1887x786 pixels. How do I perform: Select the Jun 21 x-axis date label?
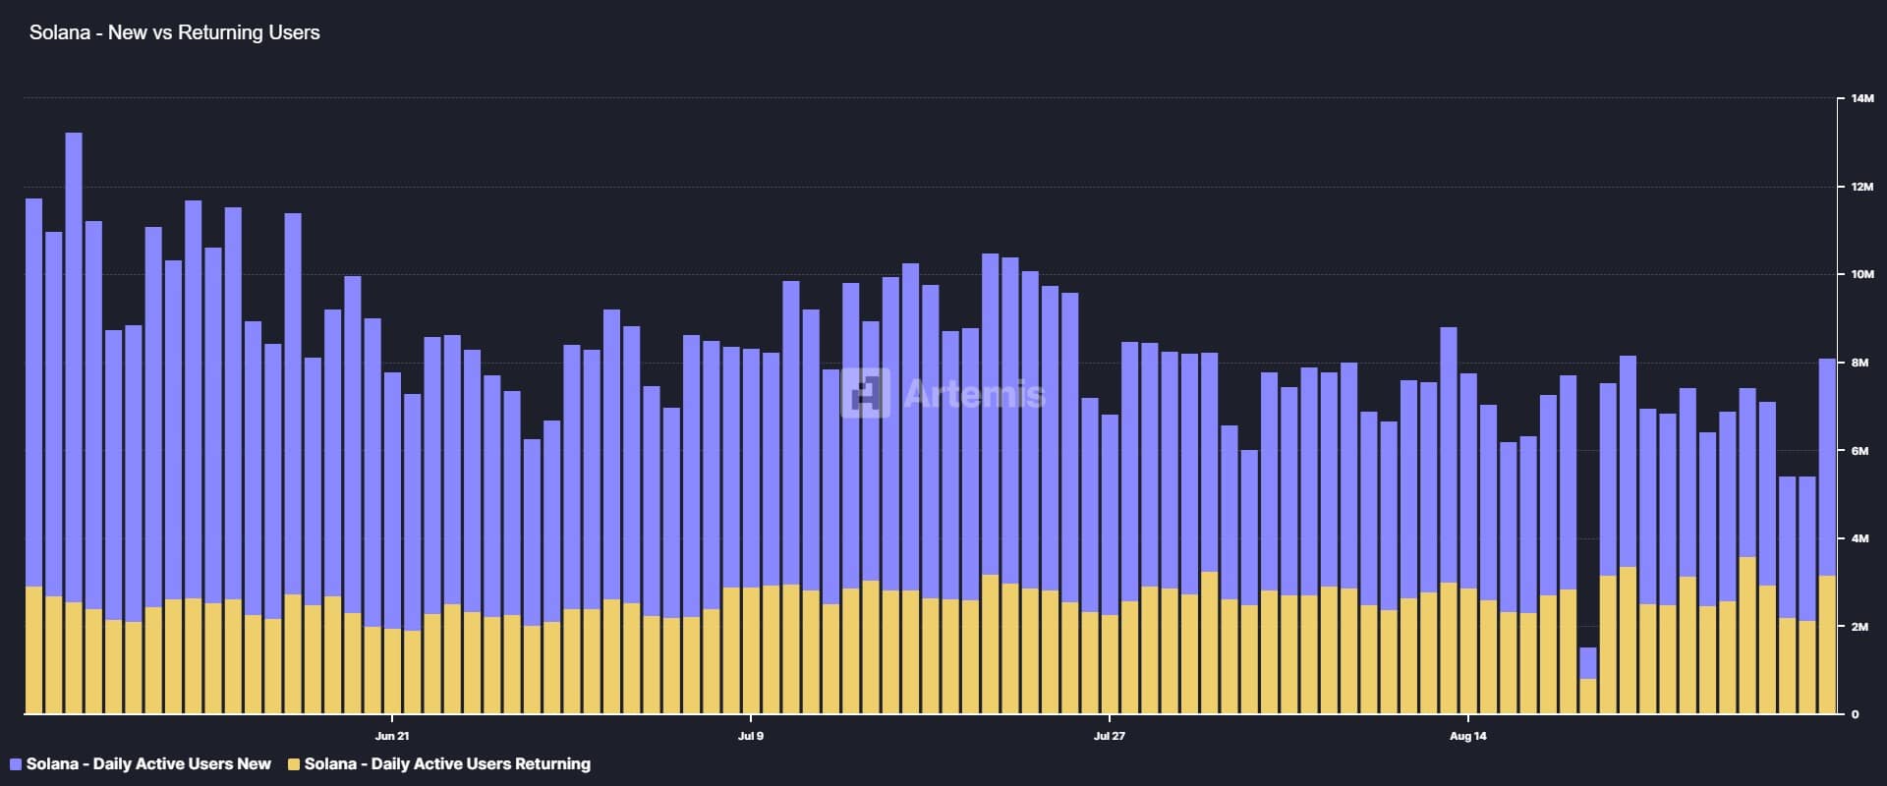click(392, 736)
